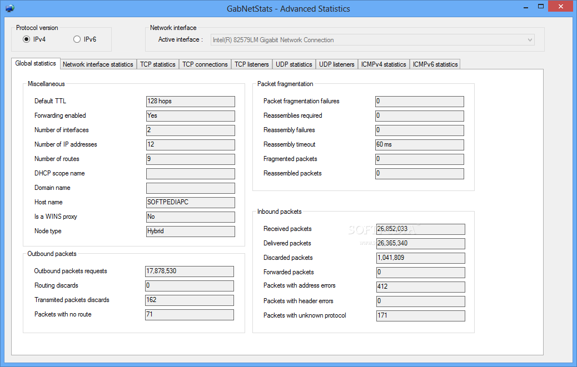Viewport: 577px width, 367px height.
Task: Click the Reassembled packets value field
Action: click(420, 173)
